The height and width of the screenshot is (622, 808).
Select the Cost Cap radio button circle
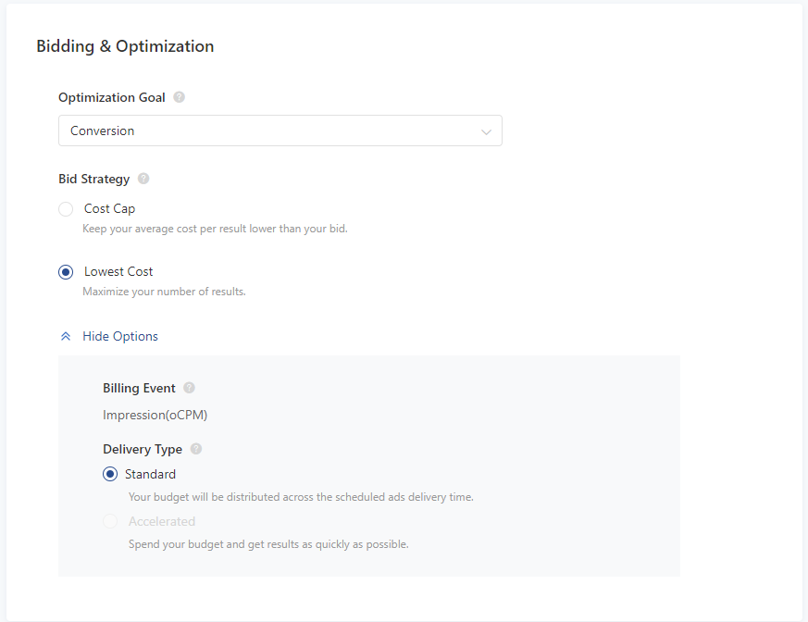pos(66,209)
